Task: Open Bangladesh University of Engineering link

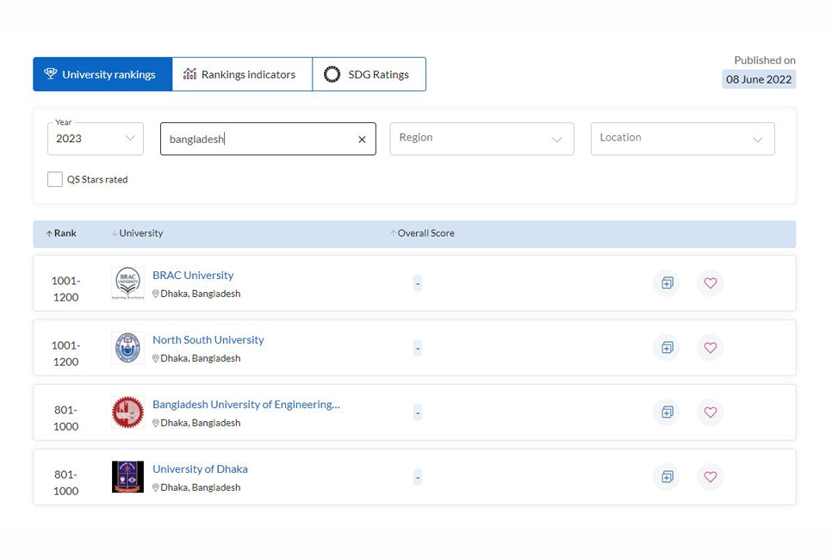Action: tap(246, 405)
